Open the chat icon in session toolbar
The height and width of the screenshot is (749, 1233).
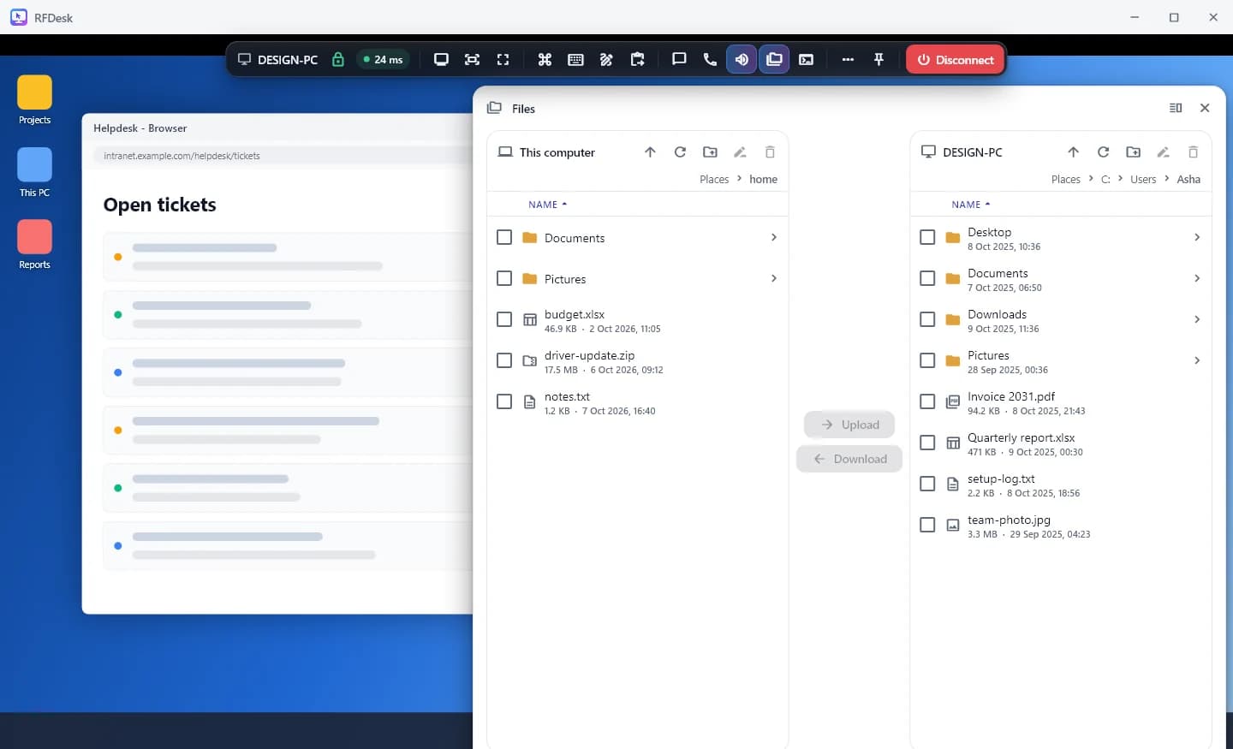(679, 60)
